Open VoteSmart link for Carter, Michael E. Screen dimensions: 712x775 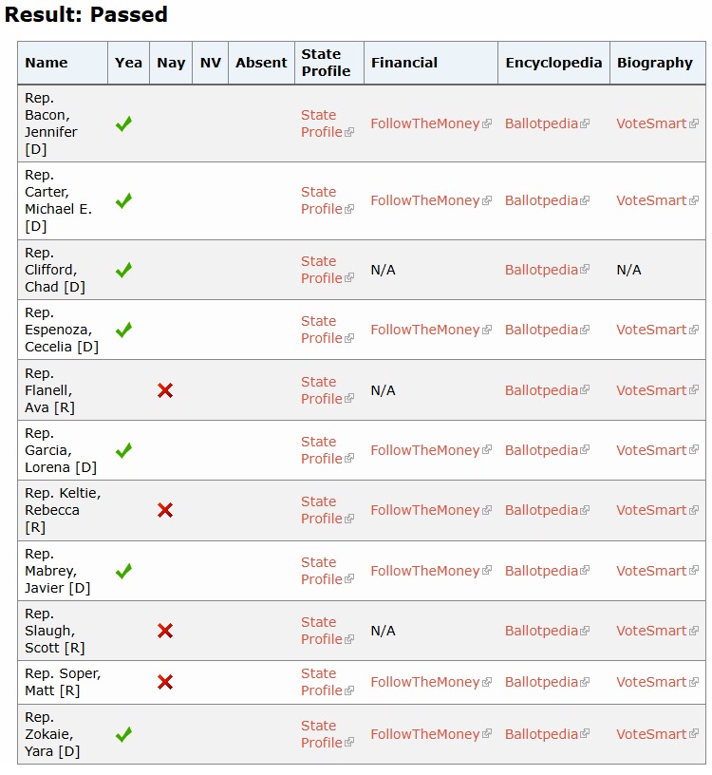click(x=657, y=200)
